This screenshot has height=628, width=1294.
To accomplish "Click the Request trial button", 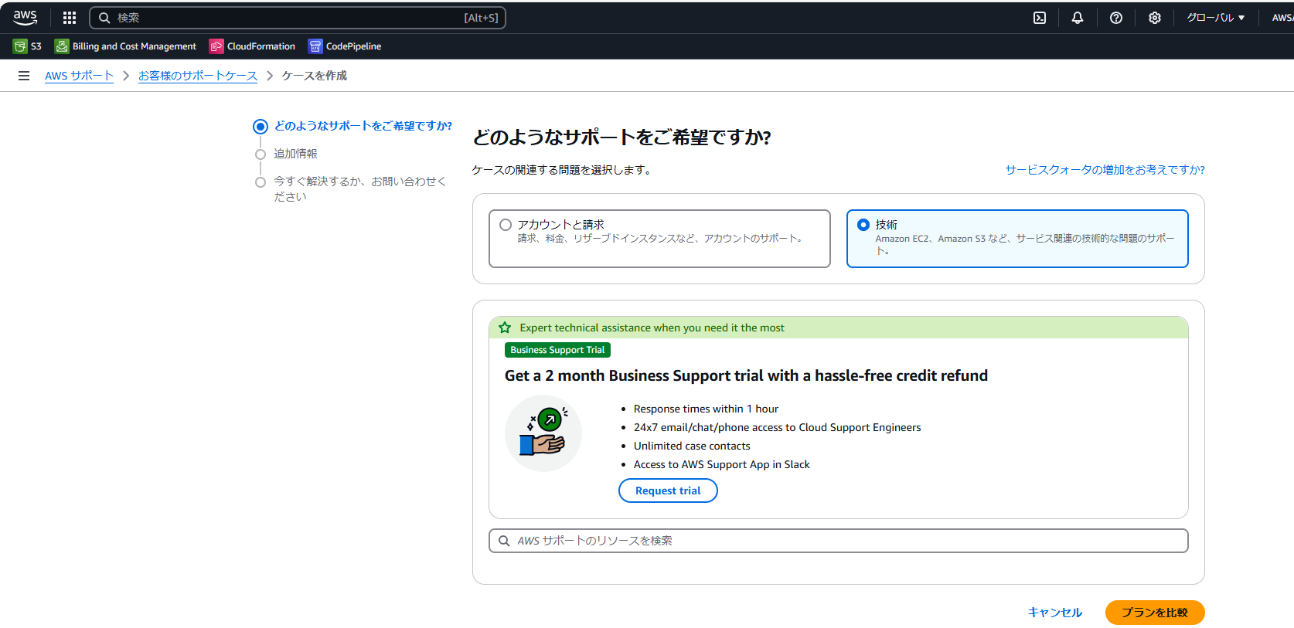I will 668,491.
